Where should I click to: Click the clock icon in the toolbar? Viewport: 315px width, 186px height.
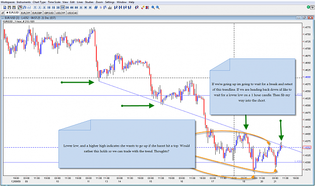coord(101,8)
